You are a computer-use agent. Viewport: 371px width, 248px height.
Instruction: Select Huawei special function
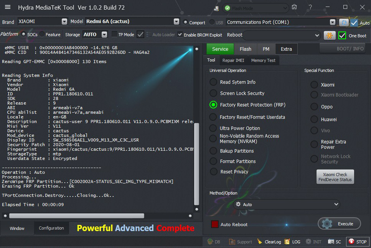[x=314, y=119]
